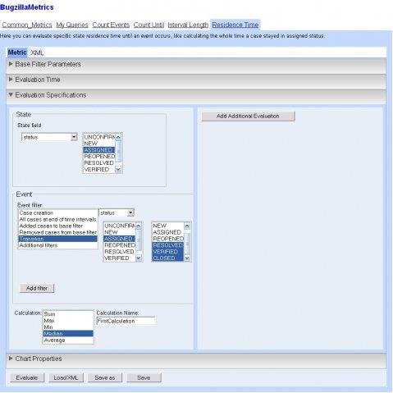Click down arrow of State list scrollbar
The height and width of the screenshot is (393, 393).
coord(118,170)
